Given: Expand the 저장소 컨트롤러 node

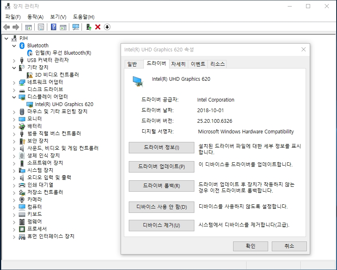Looking at the screenshot, I should coord(14,193).
